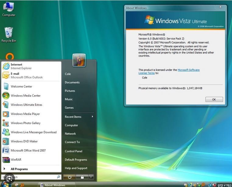This screenshot has width=232, height=187.
Task: Click the Start orb button
Action: coord(5,184)
